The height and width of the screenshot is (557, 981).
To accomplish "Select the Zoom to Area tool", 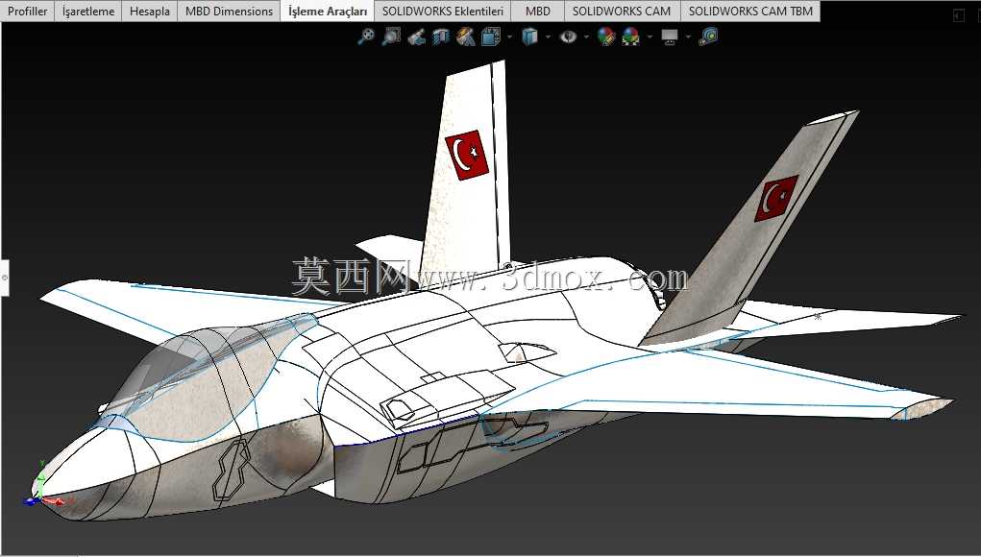I will [391, 36].
